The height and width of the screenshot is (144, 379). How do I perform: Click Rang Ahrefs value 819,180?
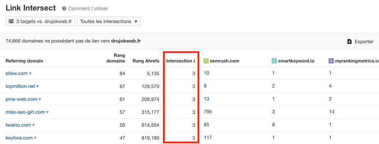pyautogui.click(x=150, y=138)
